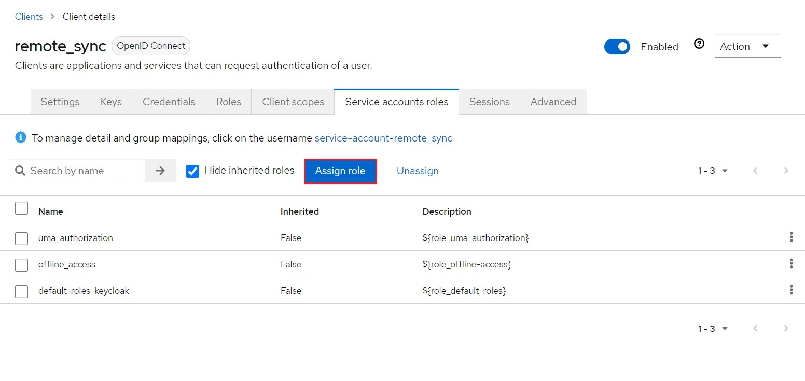Go to previous page in bottom pagination
The image size is (805, 381).
(755, 328)
